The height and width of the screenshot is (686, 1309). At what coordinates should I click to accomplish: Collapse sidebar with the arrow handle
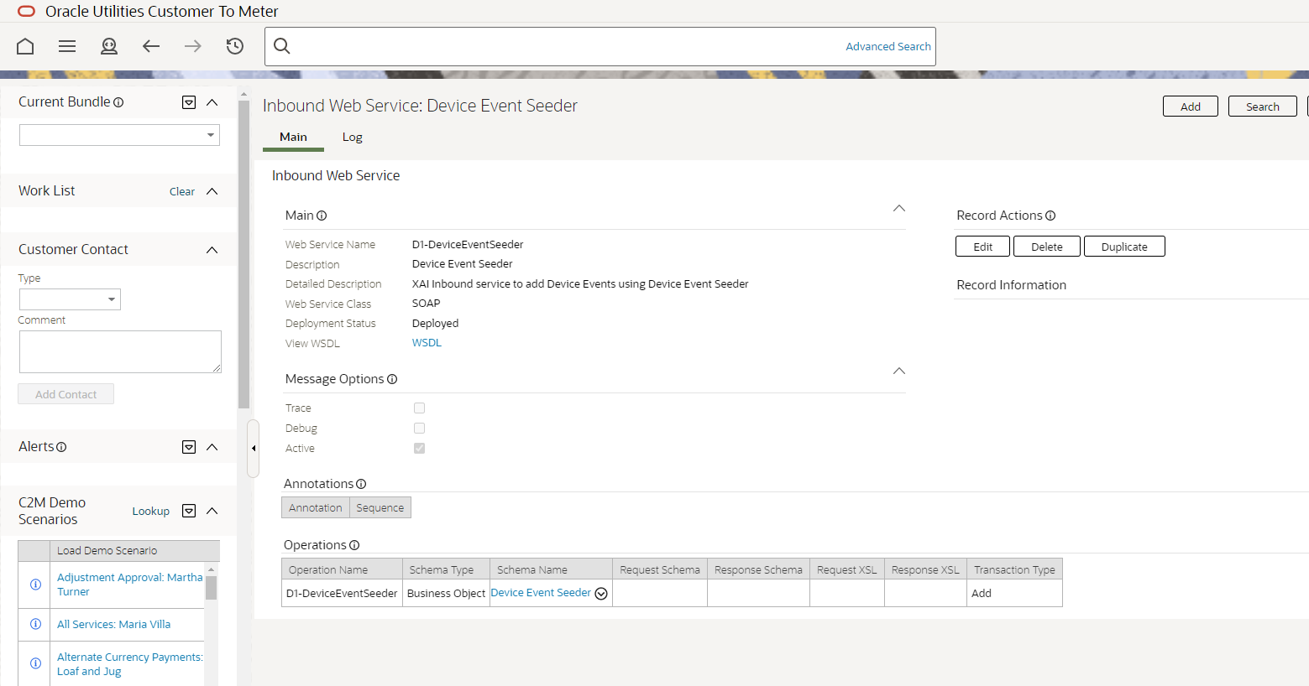tap(254, 449)
